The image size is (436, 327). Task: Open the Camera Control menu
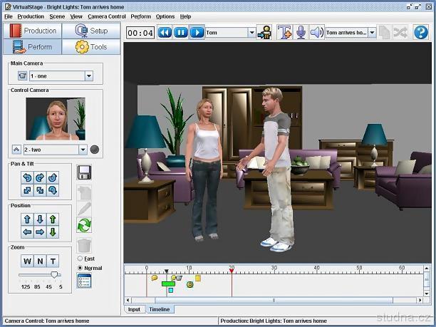107,16
